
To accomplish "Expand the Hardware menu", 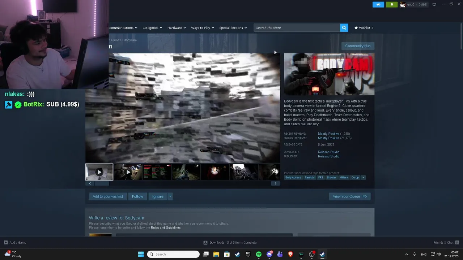I will point(177,28).
